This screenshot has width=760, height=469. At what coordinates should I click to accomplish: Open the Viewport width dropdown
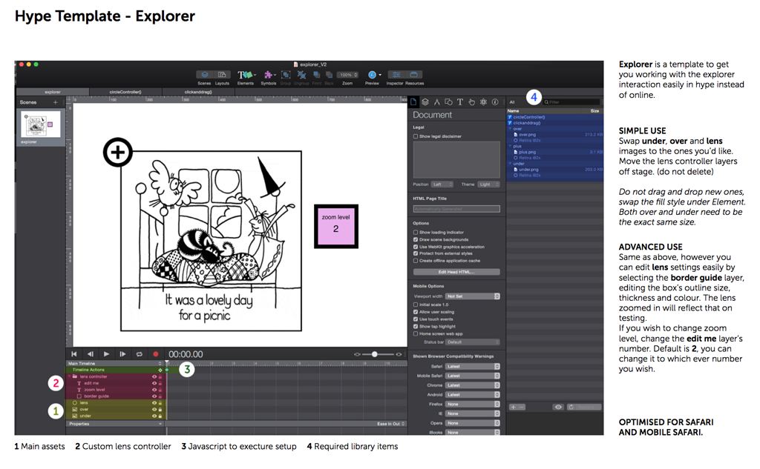tap(472, 296)
